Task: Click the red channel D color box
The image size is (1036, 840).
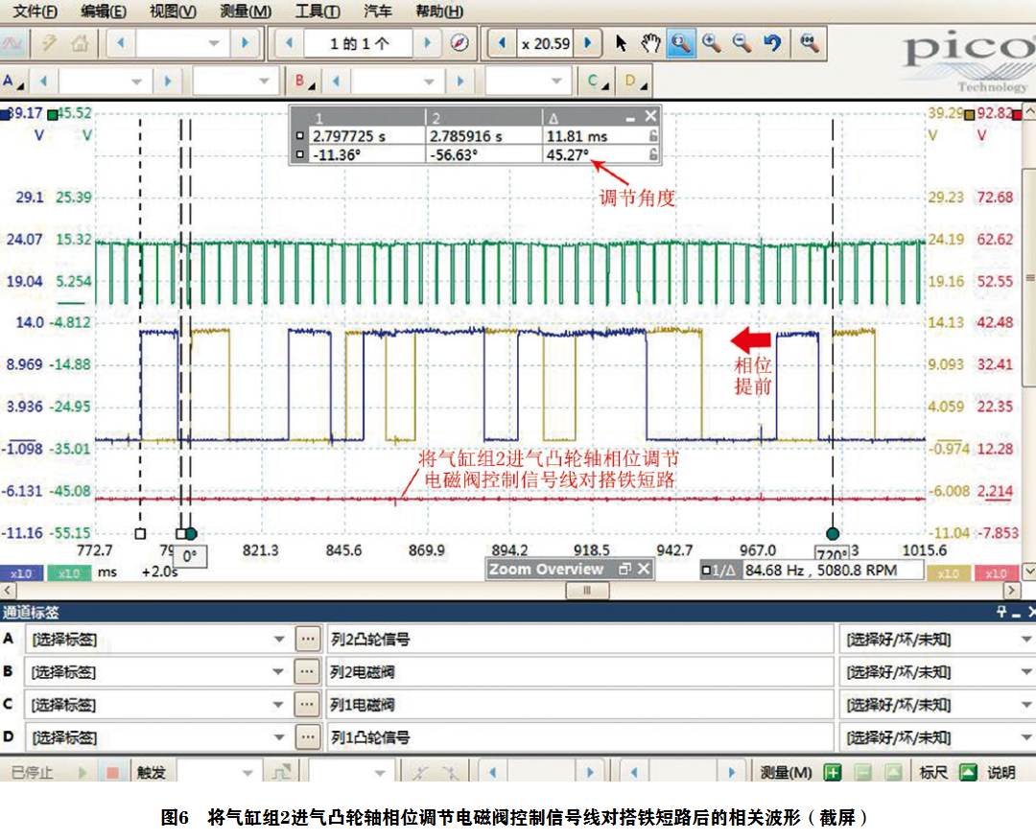Action: (x=1018, y=115)
